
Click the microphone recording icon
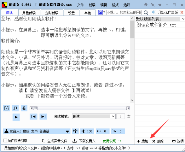(24, 108)
